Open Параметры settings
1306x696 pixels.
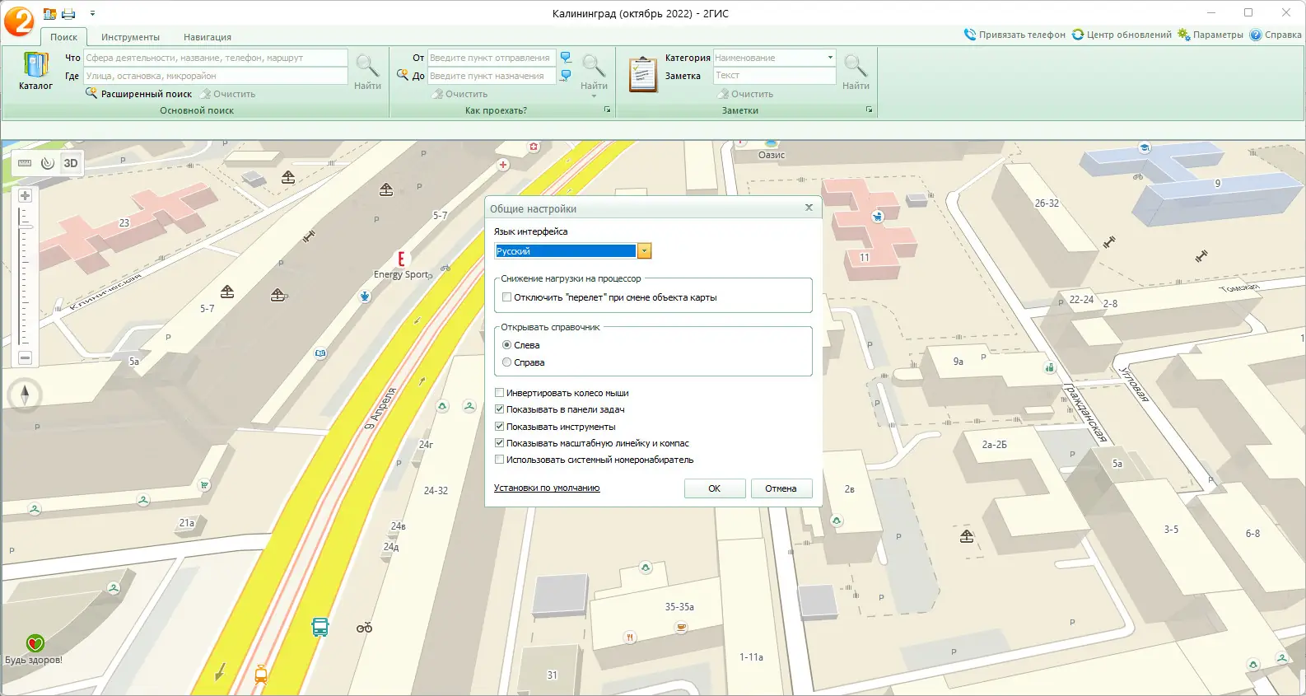1210,35
